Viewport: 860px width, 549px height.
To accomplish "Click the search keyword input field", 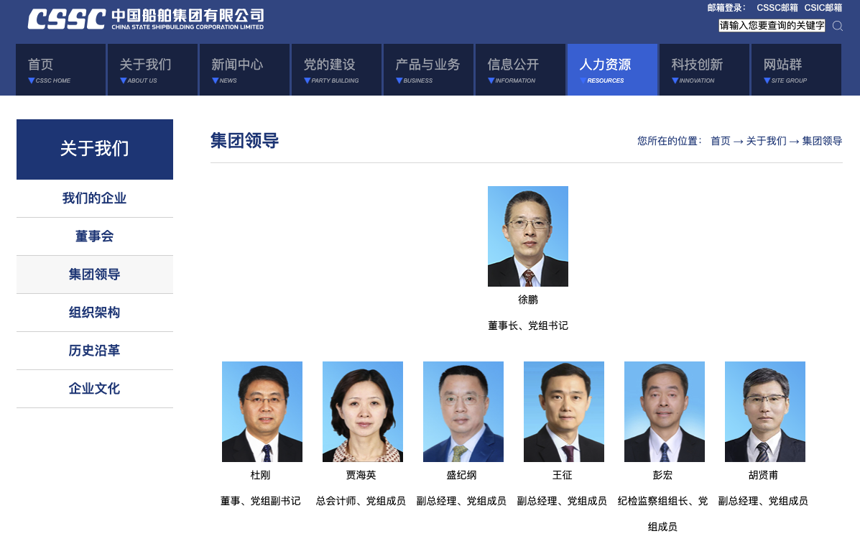I will coord(772,26).
